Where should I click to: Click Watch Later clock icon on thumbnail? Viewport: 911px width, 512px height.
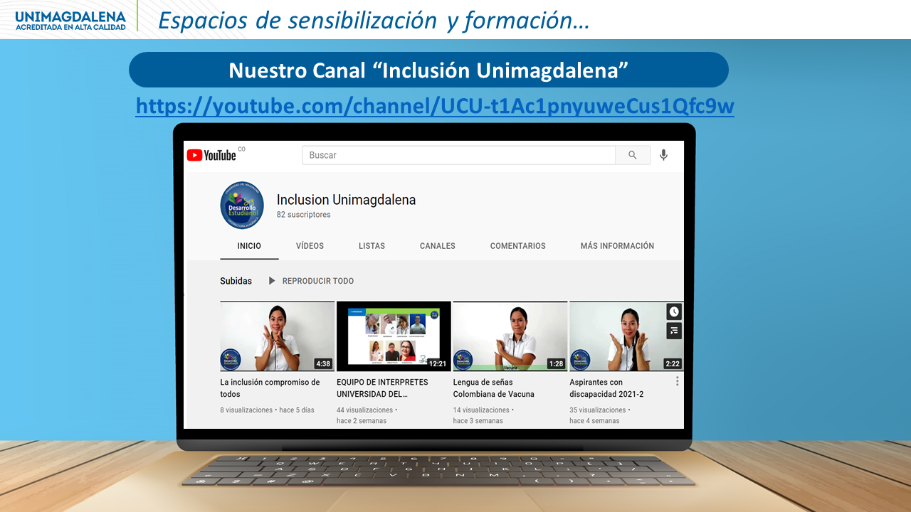click(x=674, y=311)
